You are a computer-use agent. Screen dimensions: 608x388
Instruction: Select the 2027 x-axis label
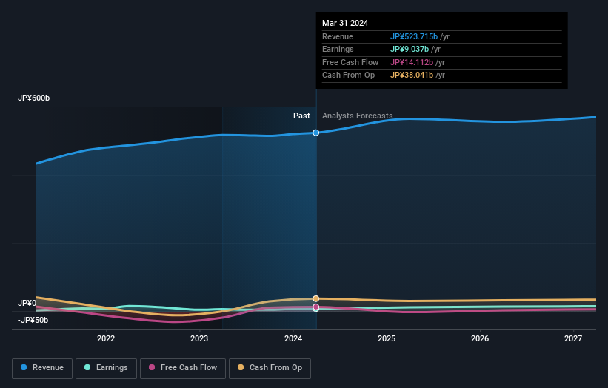click(573, 338)
